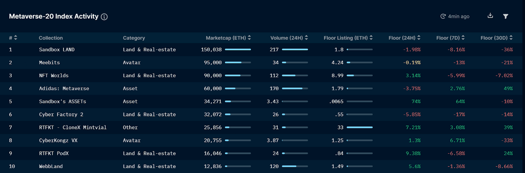Open the info tooltip beside Metaverse-20 Index Activity
525x173 pixels.
tap(104, 17)
